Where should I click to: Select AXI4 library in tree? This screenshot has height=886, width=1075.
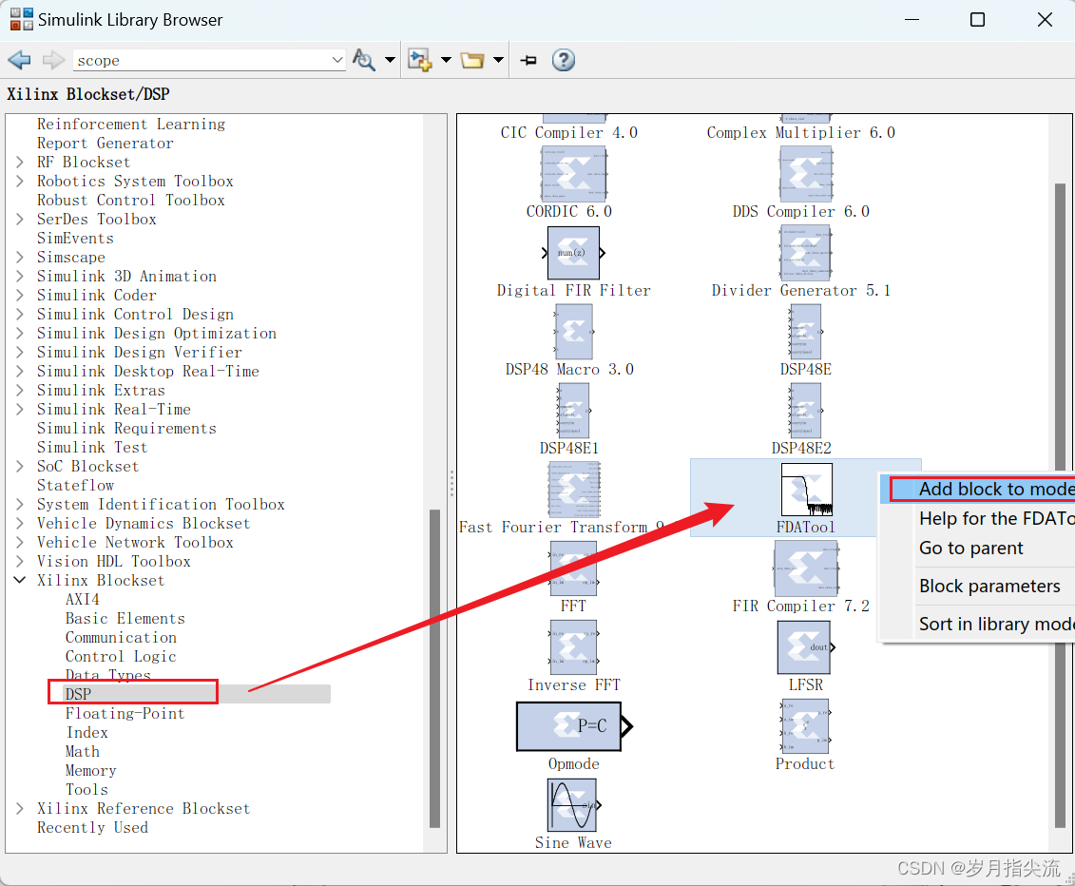[x=83, y=599]
